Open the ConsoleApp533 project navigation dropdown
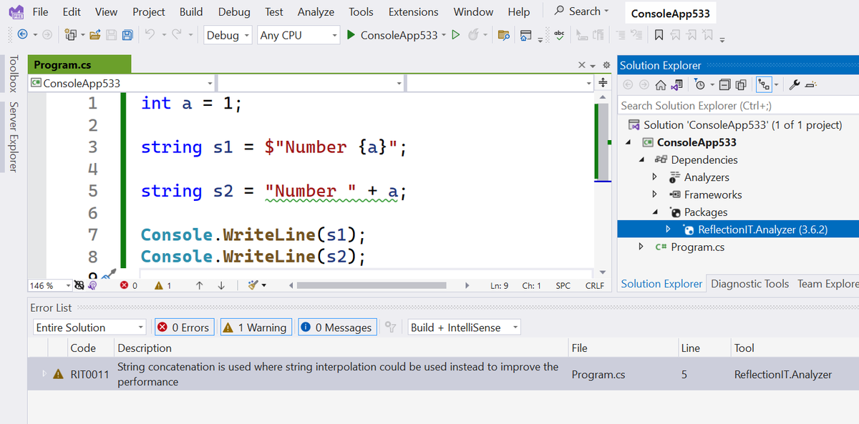Image resolution: width=859 pixels, height=424 pixels. click(x=122, y=84)
